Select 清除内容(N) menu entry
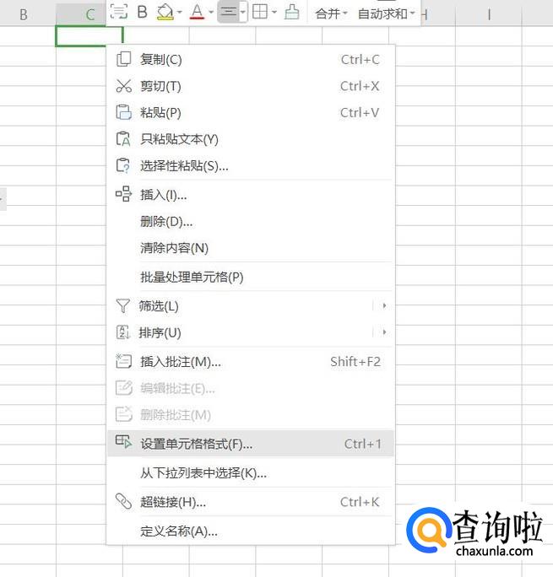This screenshot has width=553, height=577. point(251,248)
